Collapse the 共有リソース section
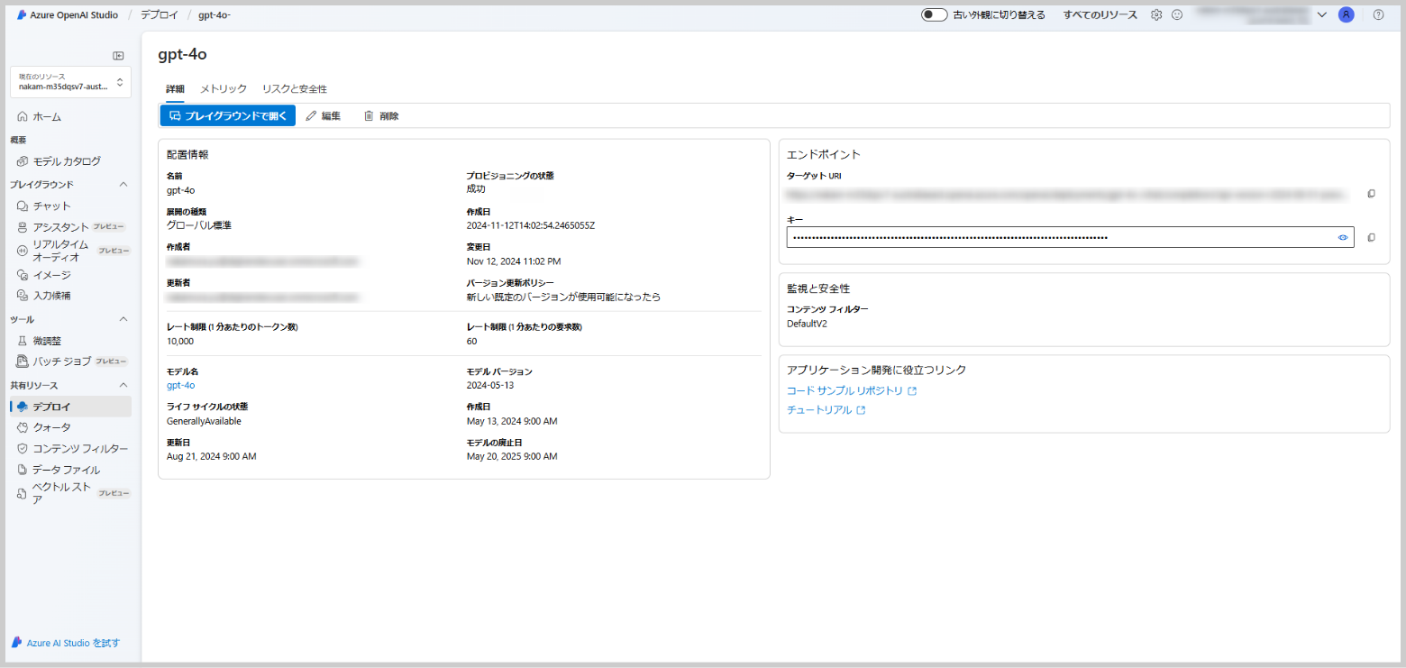 click(123, 385)
